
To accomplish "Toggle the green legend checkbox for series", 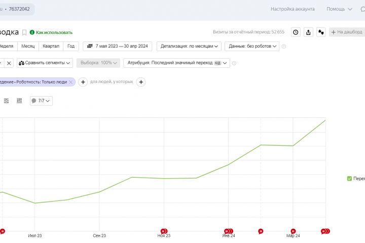I will (x=349, y=178).
